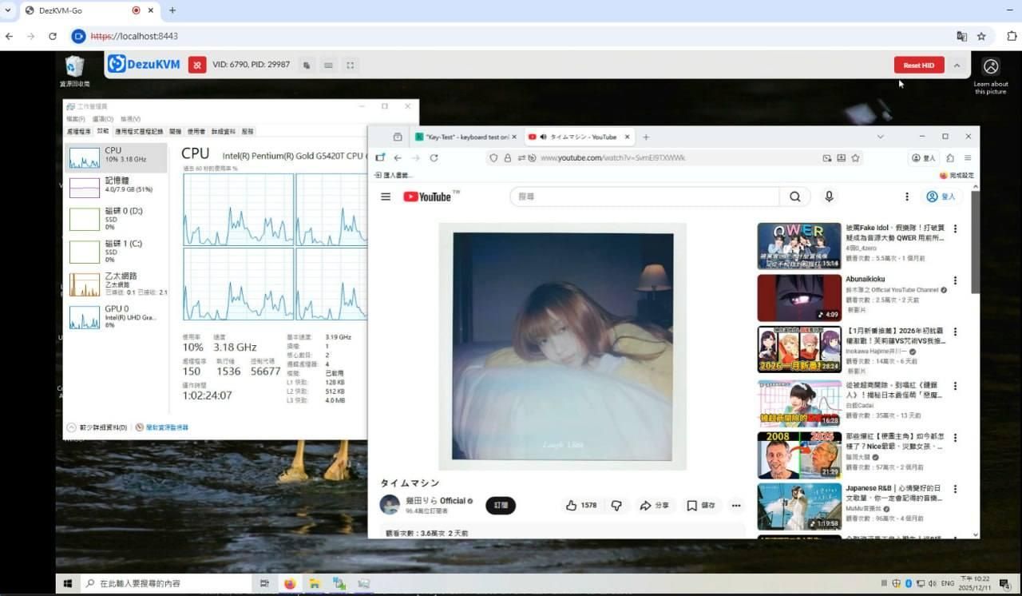Open YouTube hamburger guide menu
1022x596 pixels.
pyautogui.click(x=386, y=197)
